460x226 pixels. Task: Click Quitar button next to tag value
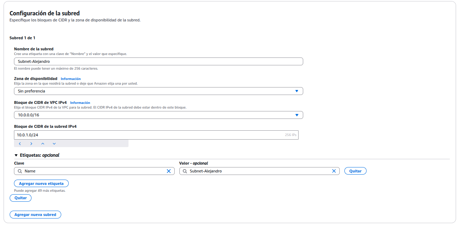[x=355, y=171]
